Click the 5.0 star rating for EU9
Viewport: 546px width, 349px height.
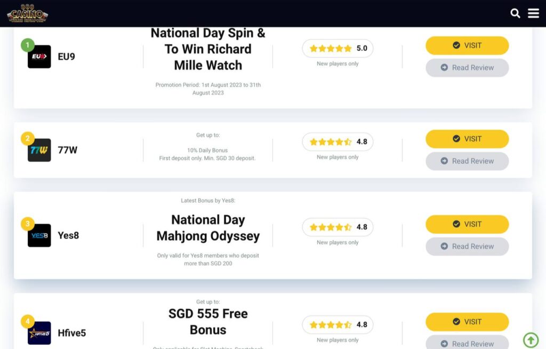pyautogui.click(x=337, y=48)
